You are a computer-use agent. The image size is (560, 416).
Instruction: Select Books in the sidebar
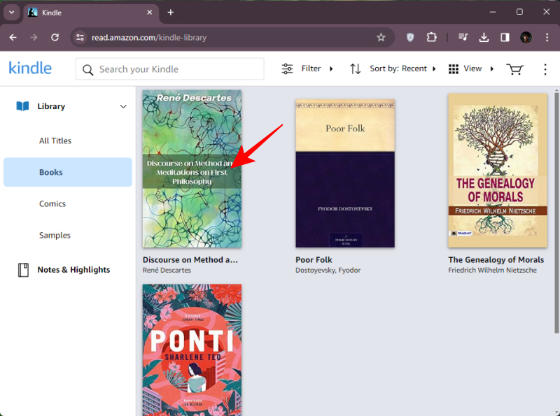(x=68, y=172)
